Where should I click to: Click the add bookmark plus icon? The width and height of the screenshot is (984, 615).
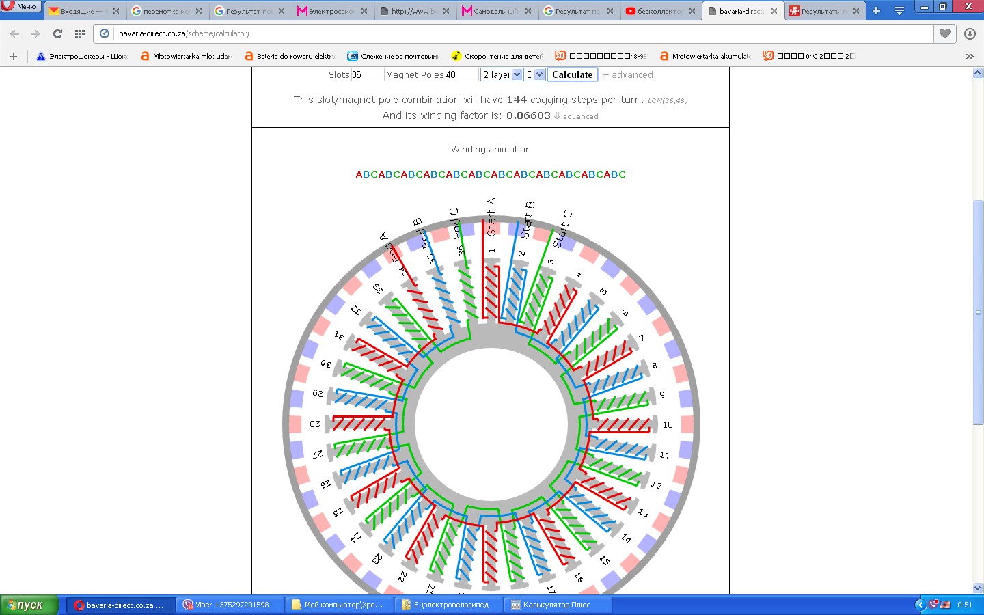click(14, 57)
